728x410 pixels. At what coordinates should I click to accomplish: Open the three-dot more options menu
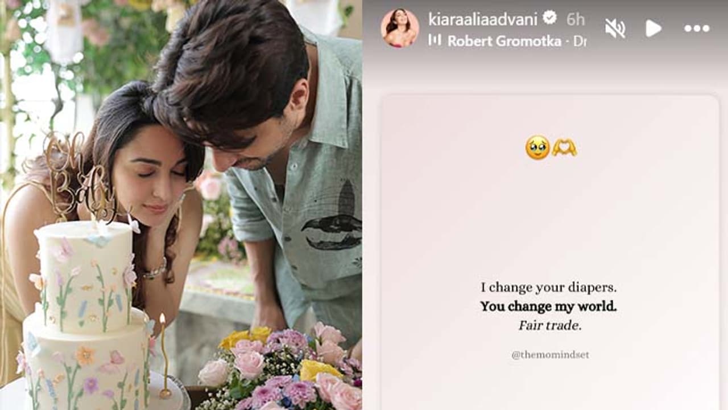pos(697,28)
